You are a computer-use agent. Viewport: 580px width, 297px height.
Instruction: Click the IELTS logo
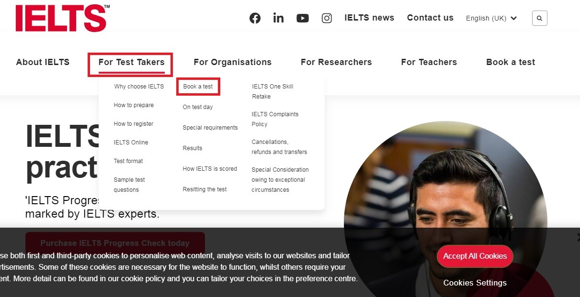62,18
